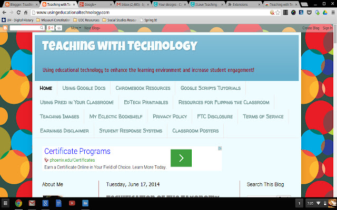Image resolution: width=337 pixels, height=210 pixels.
Task: Open the new tab button
Action: point(304,4)
